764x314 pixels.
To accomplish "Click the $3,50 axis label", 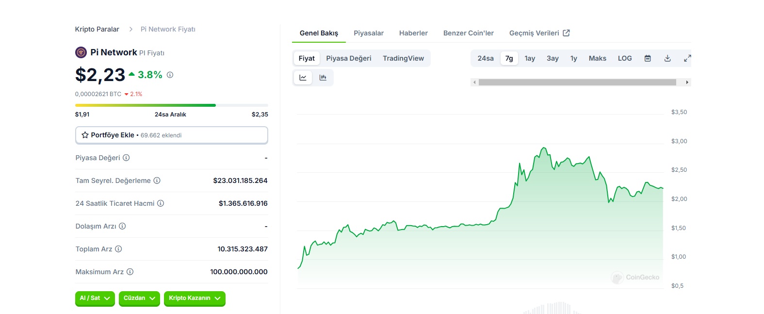I will click(x=679, y=112).
